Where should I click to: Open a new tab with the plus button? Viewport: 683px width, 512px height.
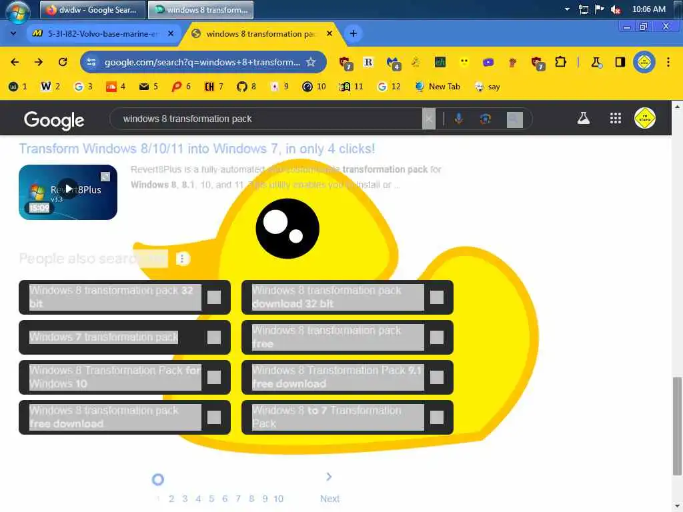[354, 33]
